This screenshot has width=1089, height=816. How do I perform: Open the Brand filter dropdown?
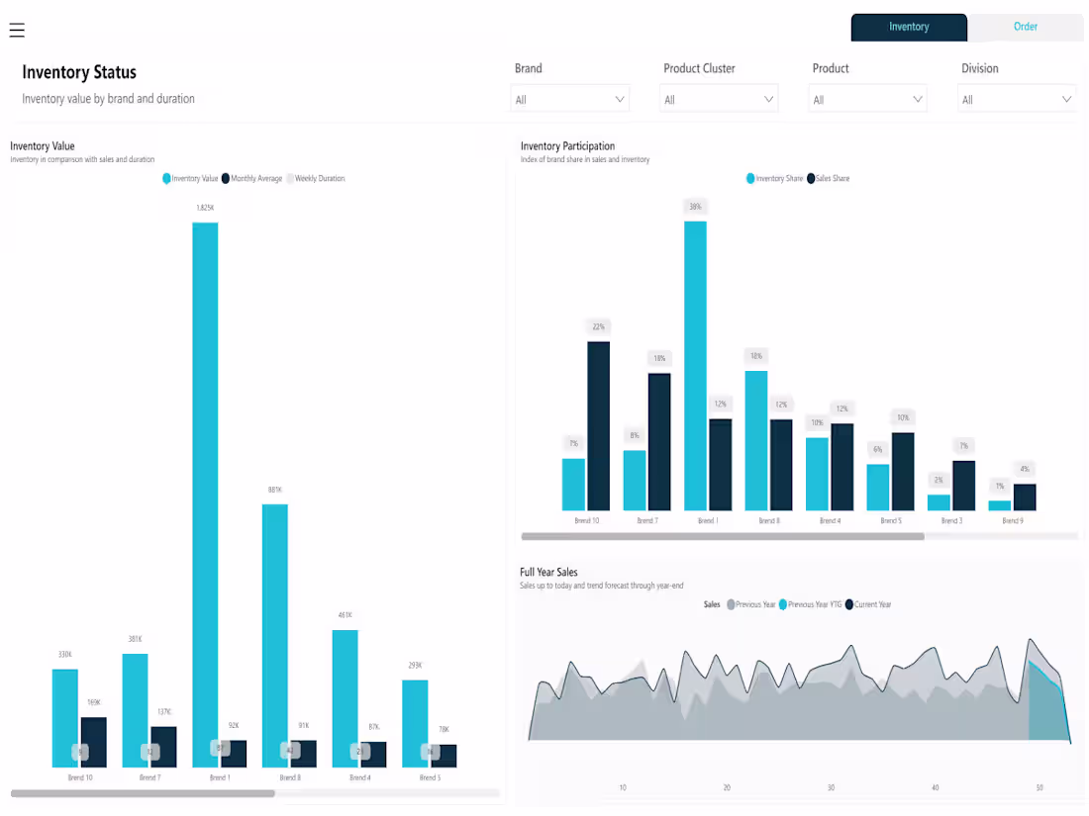pyautogui.click(x=570, y=98)
